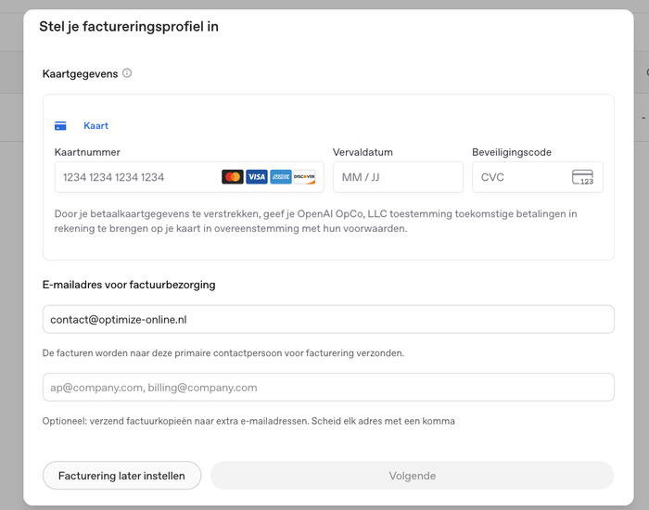Click the text about primaire contactpersoon
The width and height of the screenshot is (649, 510).
click(223, 353)
